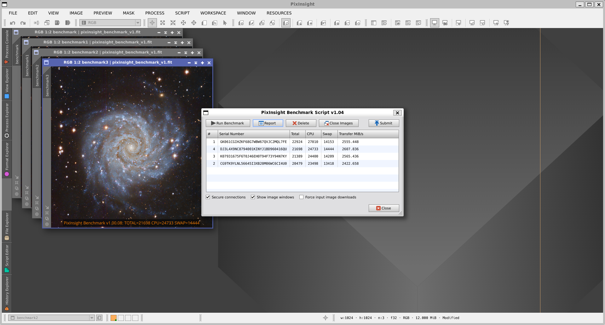Click the last monitor icon in toolbar
605x325 pixels.
(x=506, y=23)
